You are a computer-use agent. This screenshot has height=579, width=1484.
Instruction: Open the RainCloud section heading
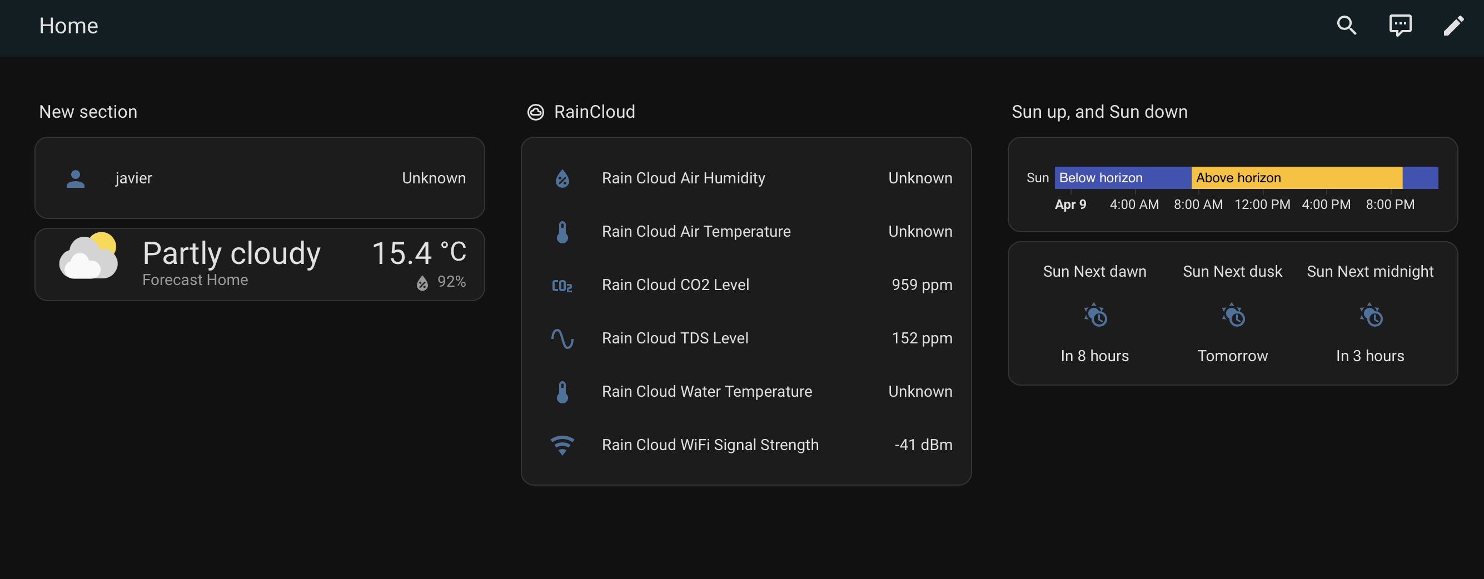(x=594, y=112)
